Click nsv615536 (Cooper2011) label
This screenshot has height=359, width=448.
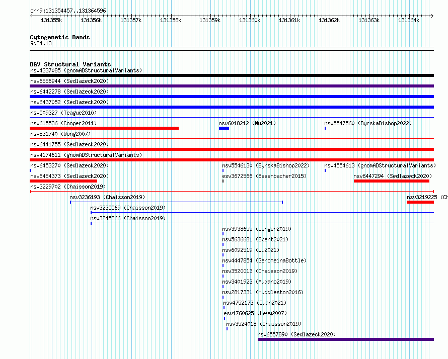tap(63, 123)
